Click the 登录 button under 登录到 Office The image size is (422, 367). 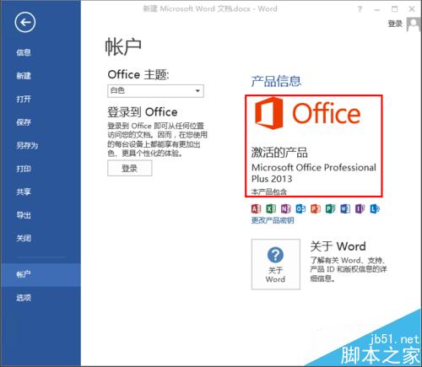[x=130, y=168]
